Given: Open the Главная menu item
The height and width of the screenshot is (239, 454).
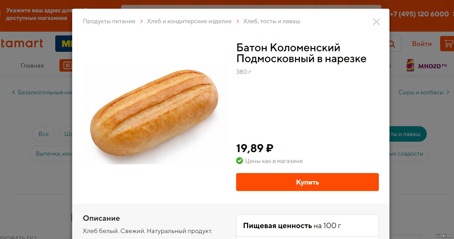Looking at the screenshot, I should [32, 66].
